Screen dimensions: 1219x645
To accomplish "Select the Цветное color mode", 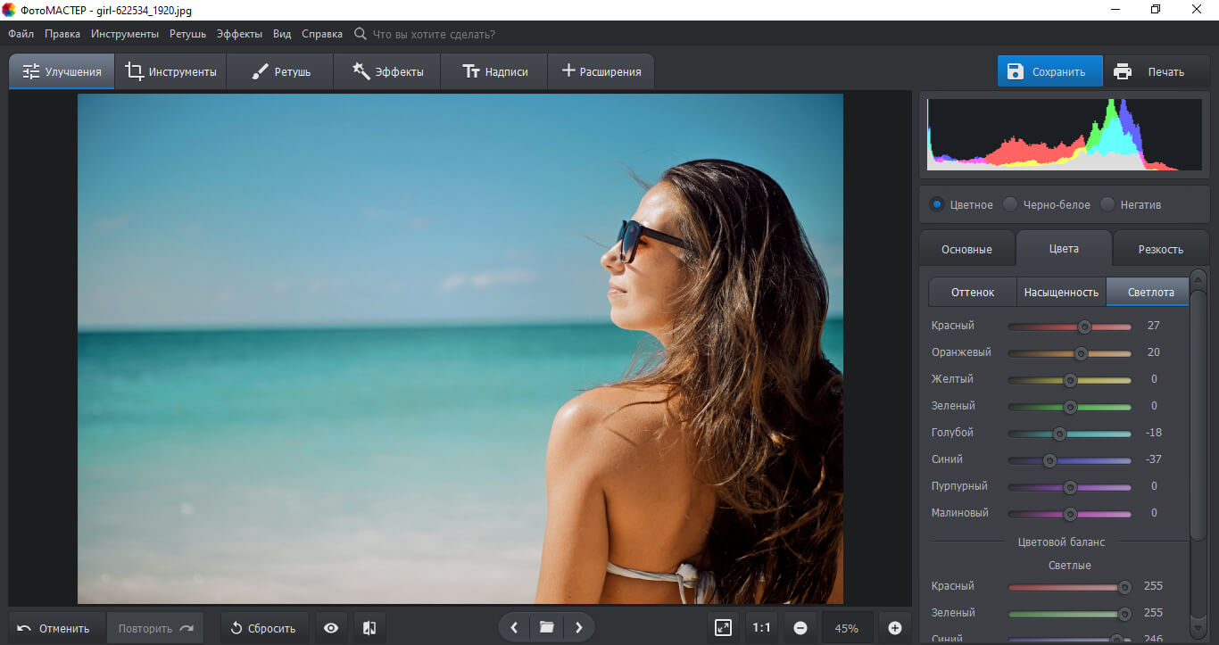I will click(x=937, y=204).
